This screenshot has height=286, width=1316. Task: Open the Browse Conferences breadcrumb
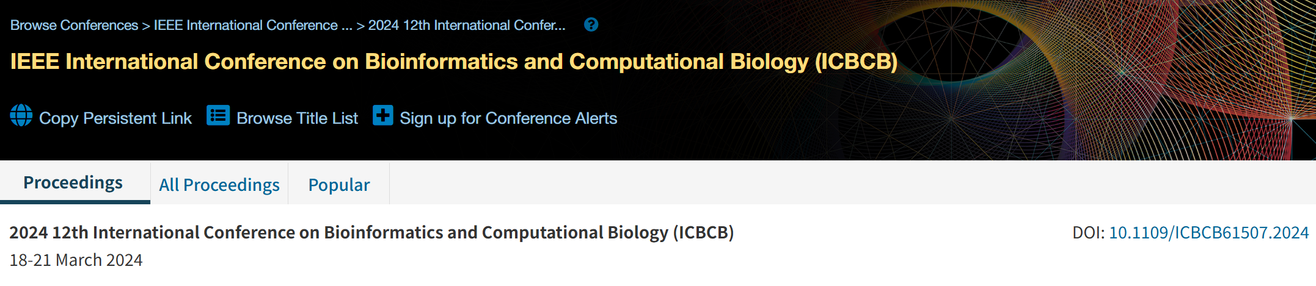(74, 26)
